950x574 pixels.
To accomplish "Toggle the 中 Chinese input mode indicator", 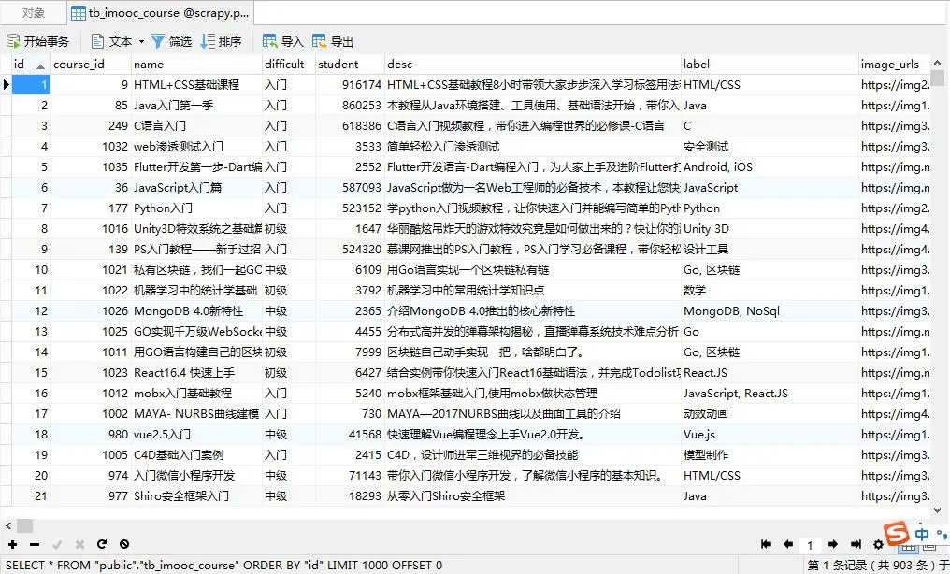I will 922,534.
